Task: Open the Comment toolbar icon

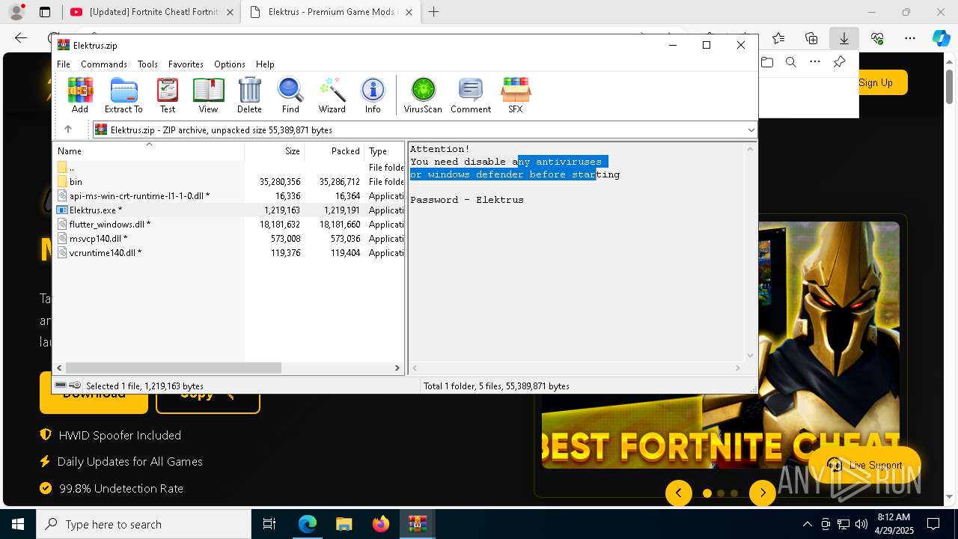Action: click(471, 95)
